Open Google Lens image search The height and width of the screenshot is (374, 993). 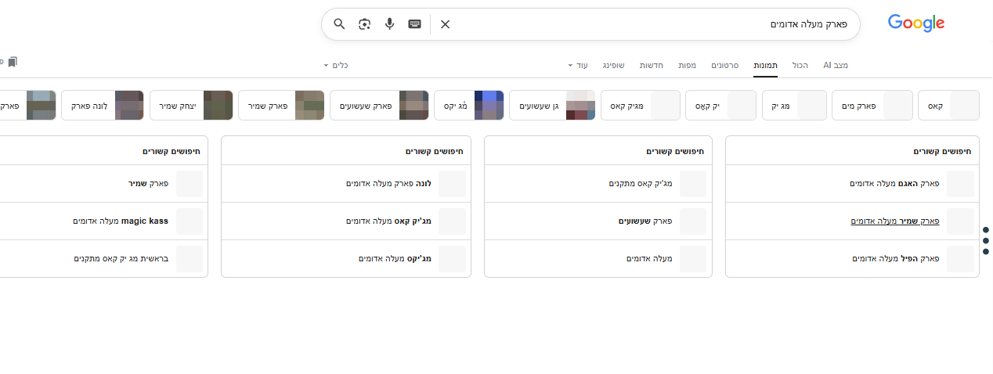[364, 24]
